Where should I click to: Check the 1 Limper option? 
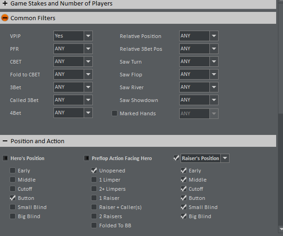(94, 180)
